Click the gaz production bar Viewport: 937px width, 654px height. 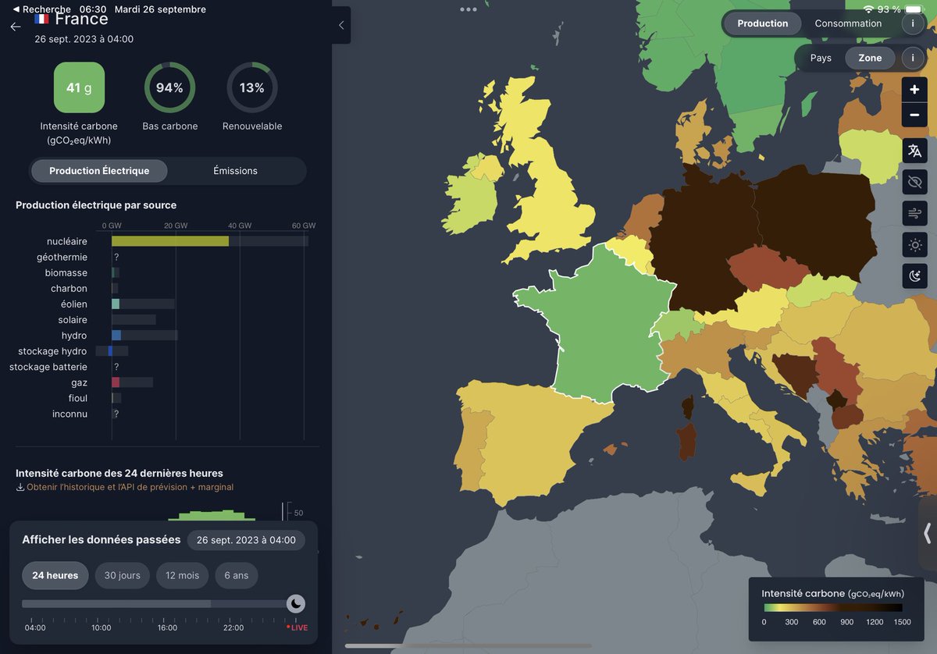(x=116, y=382)
